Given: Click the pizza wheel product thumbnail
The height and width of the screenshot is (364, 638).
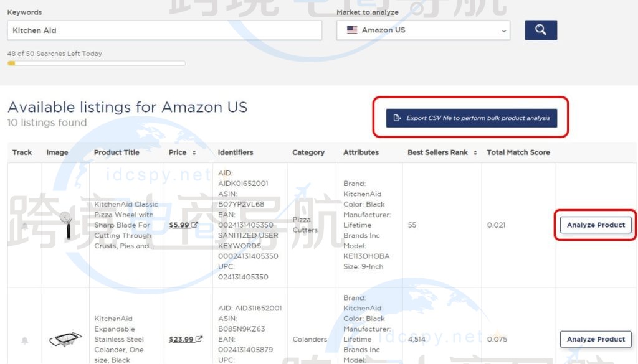Looking at the screenshot, I should pos(65,225).
